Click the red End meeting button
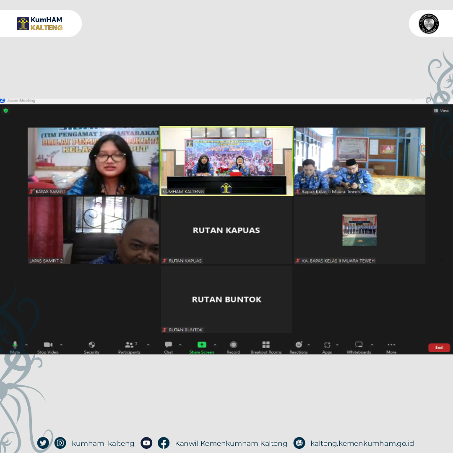The height and width of the screenshot is (453, 453). click(439, 347)
